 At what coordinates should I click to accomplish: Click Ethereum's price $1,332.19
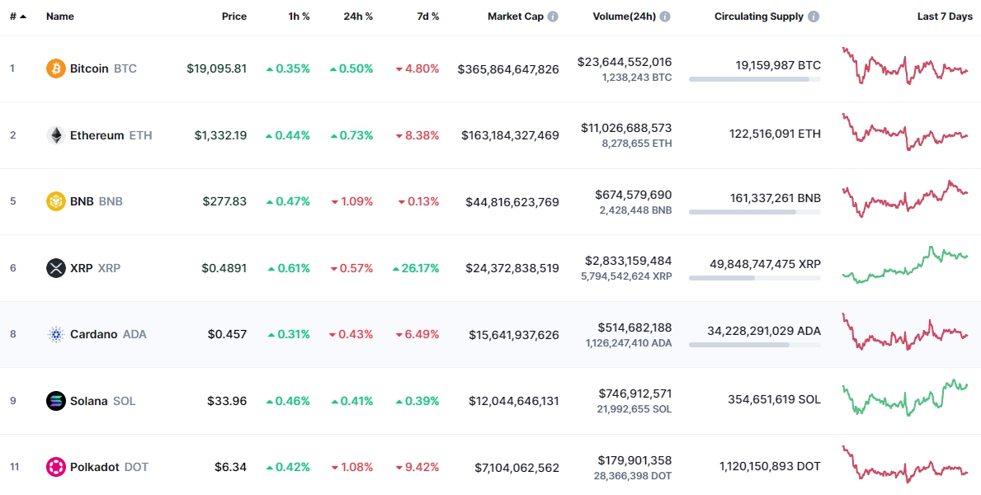tap(220, 135)
